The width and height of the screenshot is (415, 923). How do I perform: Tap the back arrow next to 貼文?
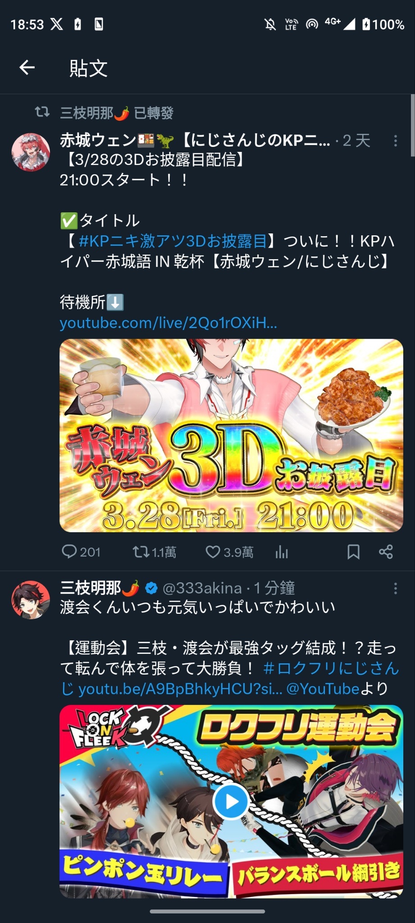[27, 68]
